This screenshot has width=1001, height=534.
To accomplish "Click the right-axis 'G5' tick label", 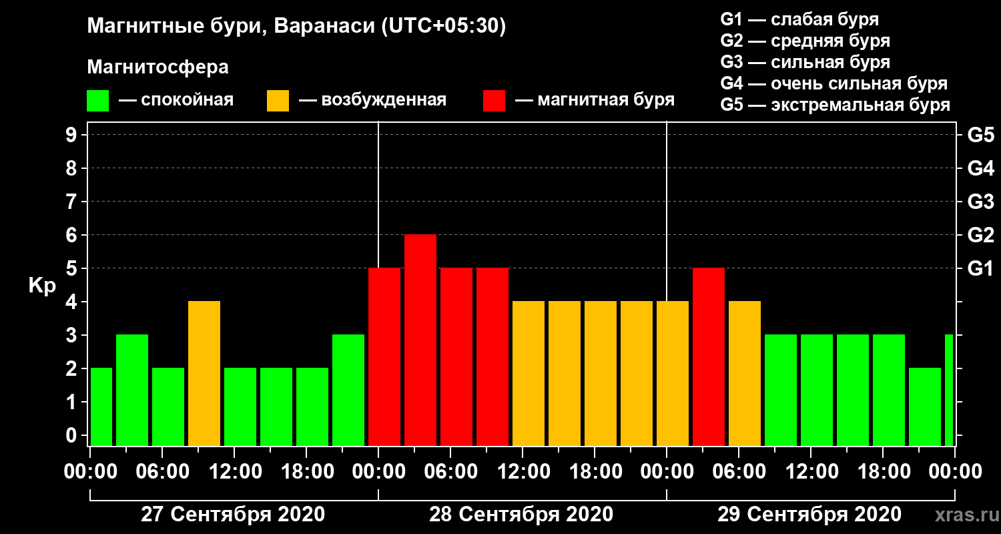I will click(x=980, y=135).
